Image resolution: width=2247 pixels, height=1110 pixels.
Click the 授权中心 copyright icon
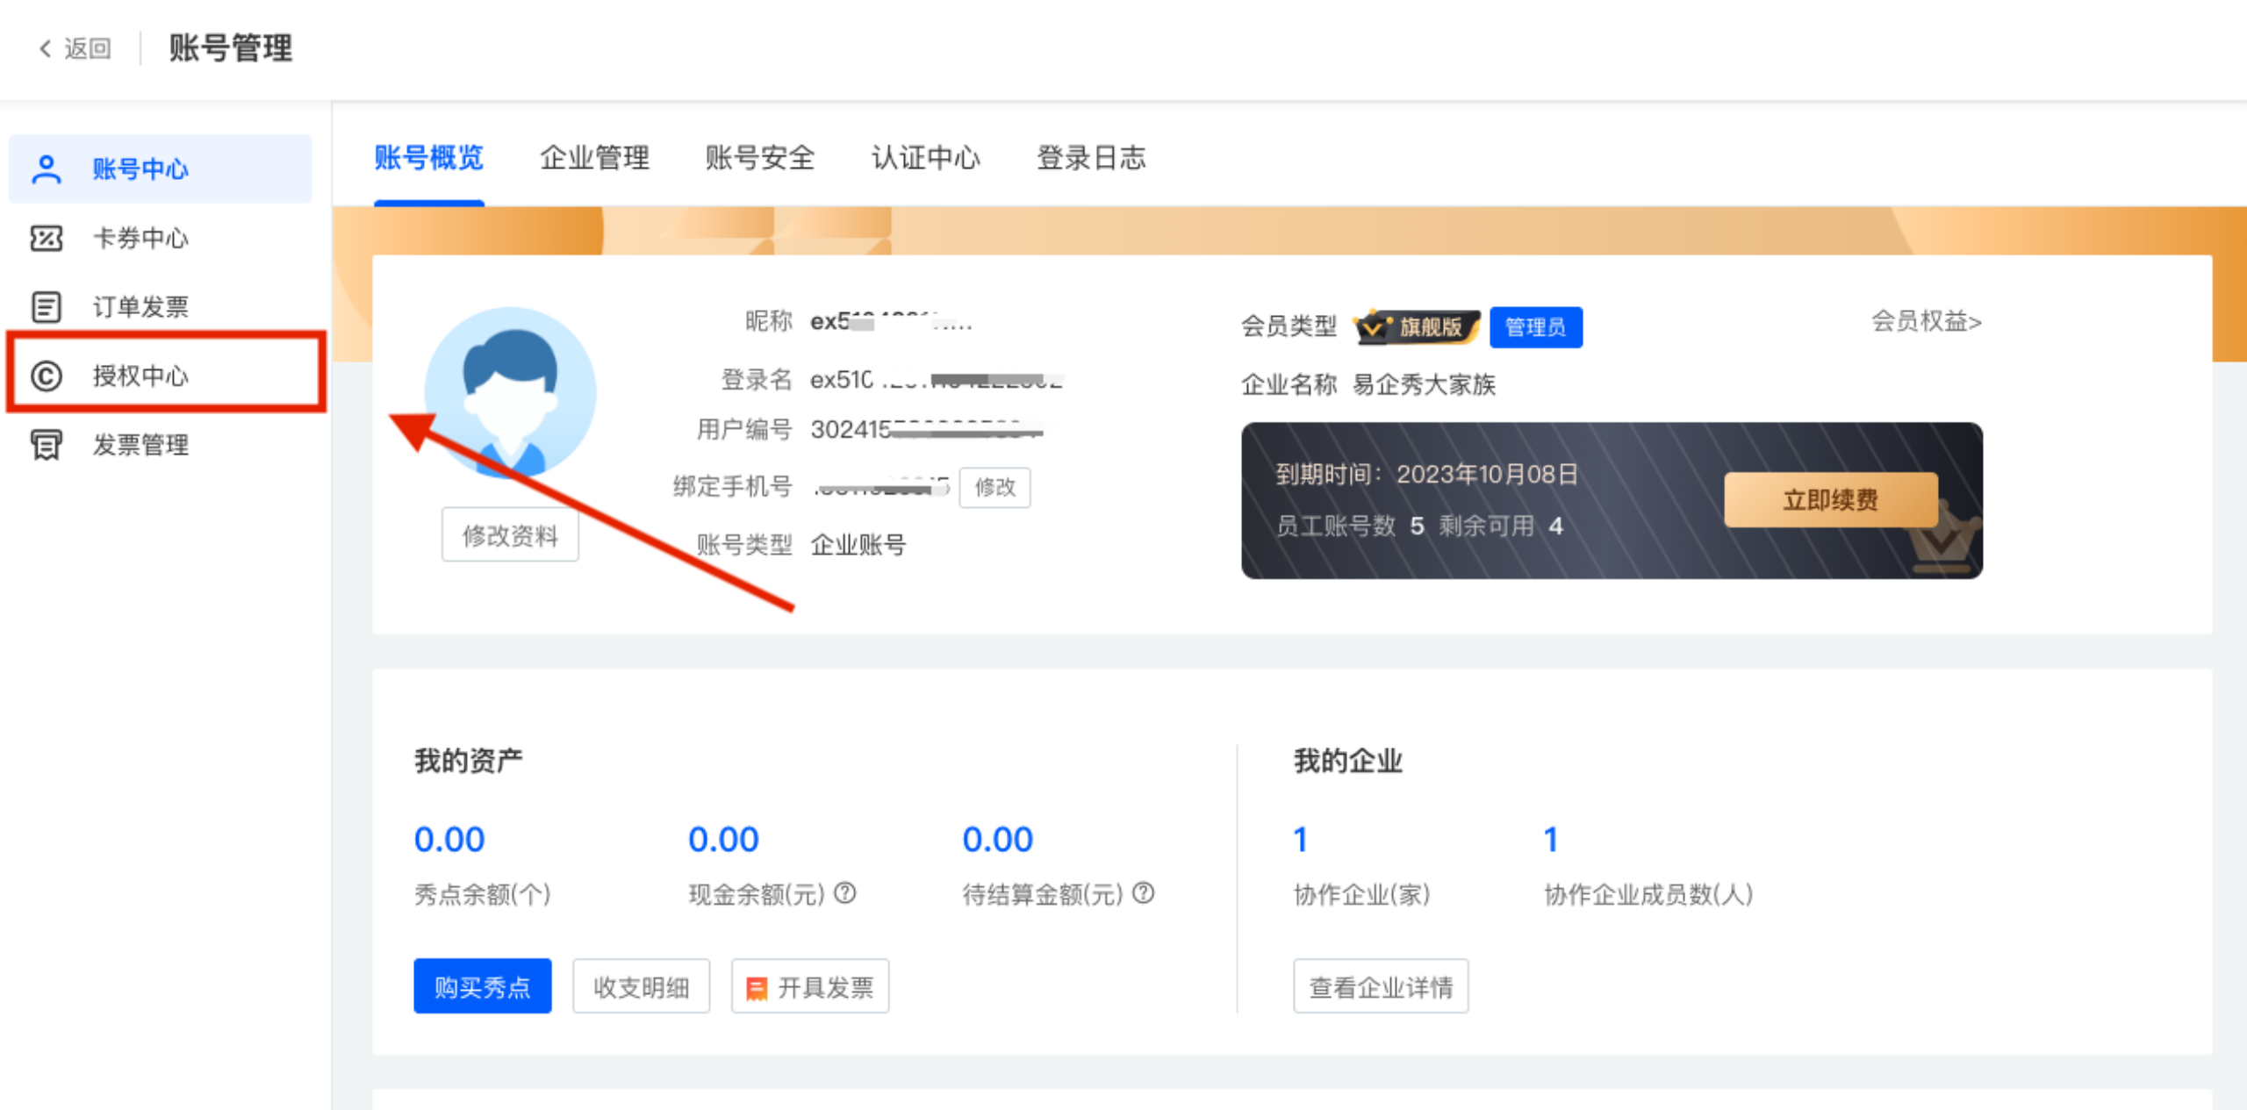coord(46,376)
